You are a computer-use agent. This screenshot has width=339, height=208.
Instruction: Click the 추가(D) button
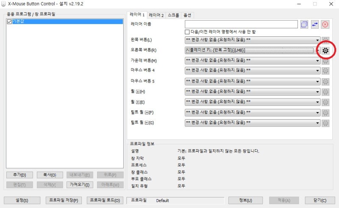[x=19, y=175]
